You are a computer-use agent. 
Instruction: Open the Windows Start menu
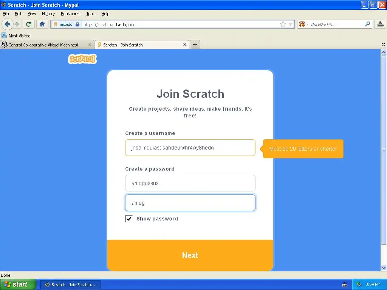pyautogui.click(x=18, y=284)
